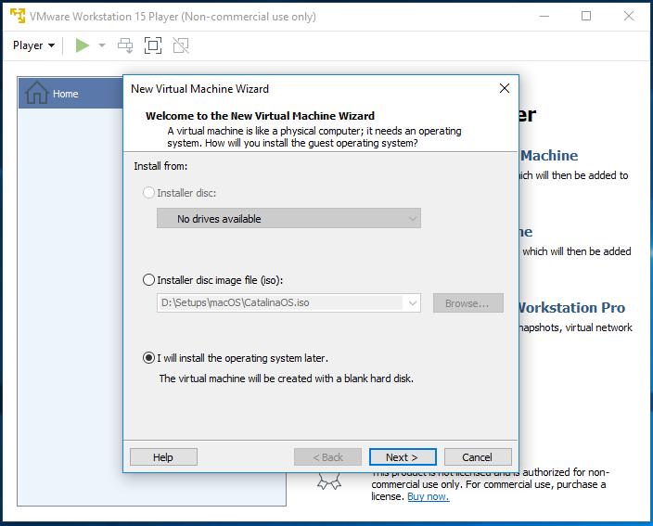The image size is (653, 526).
Task: Cancel the New Virtual Machine Wizard
Action: (478, 456)
